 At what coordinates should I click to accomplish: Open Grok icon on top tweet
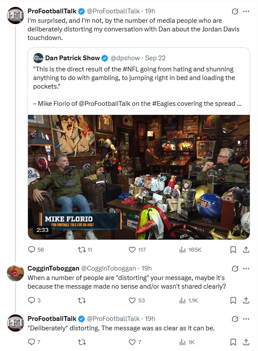tap(235, 11)
